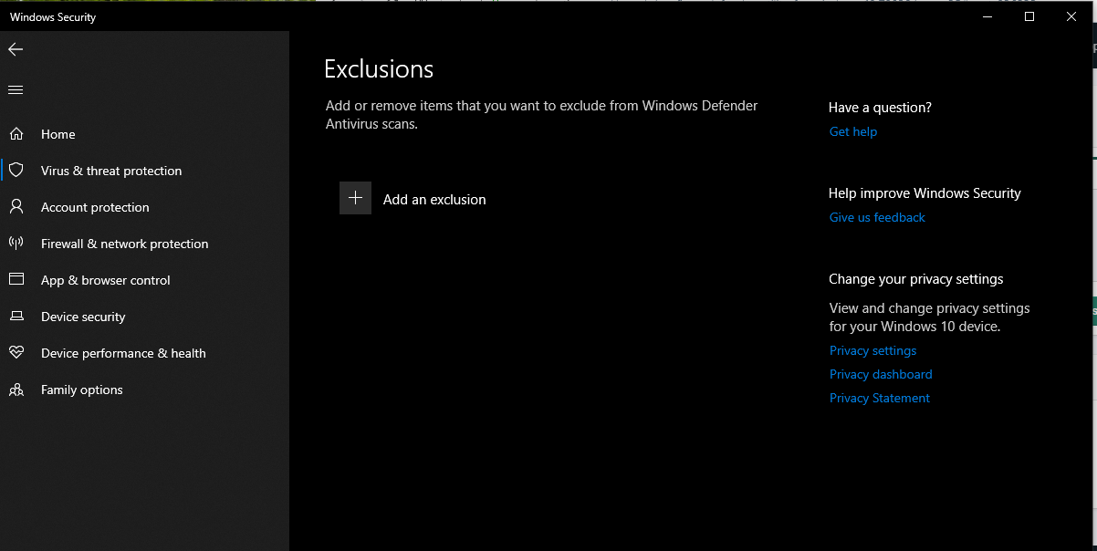Click Change your privacy settings heading
Image resolution: width=1097 pixels, height=551 pixels.
[915, 279]
